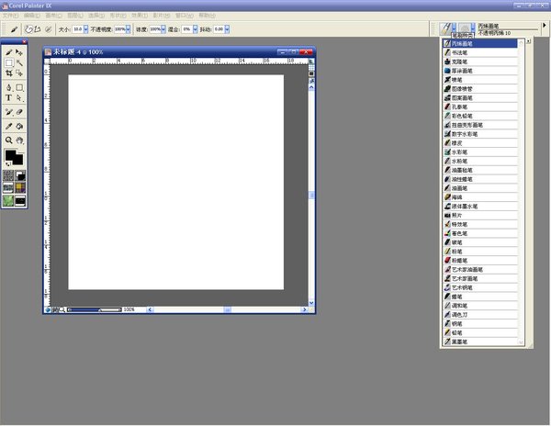The image size is (551, 426).
Task: Choose straight line strokes in property bar
Action: click(38, 29)
